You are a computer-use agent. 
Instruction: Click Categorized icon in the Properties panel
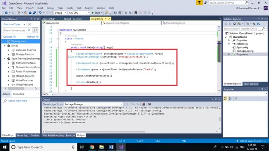226,98
